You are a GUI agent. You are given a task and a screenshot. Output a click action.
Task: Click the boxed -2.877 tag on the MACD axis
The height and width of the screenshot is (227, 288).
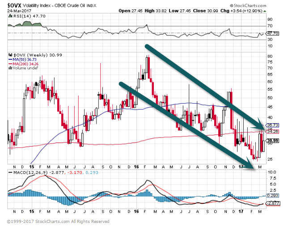tap(273, 203)
